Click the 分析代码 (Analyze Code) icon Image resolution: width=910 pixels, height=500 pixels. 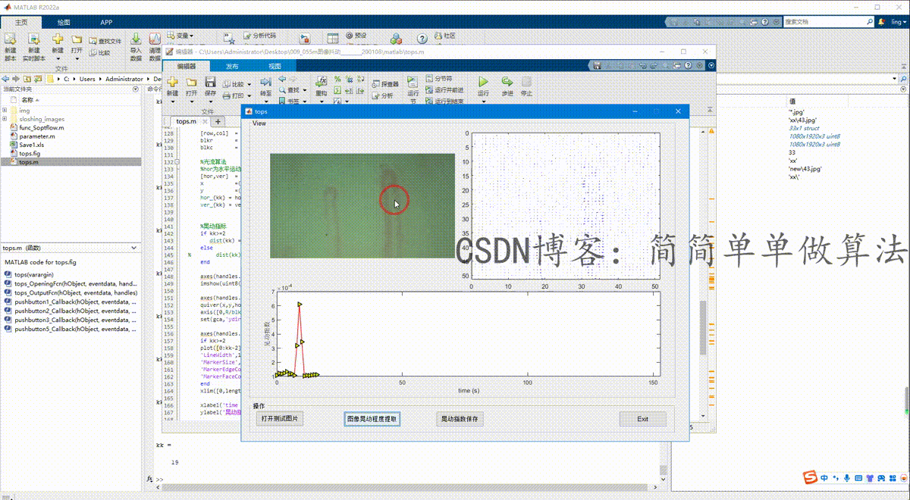259,36
